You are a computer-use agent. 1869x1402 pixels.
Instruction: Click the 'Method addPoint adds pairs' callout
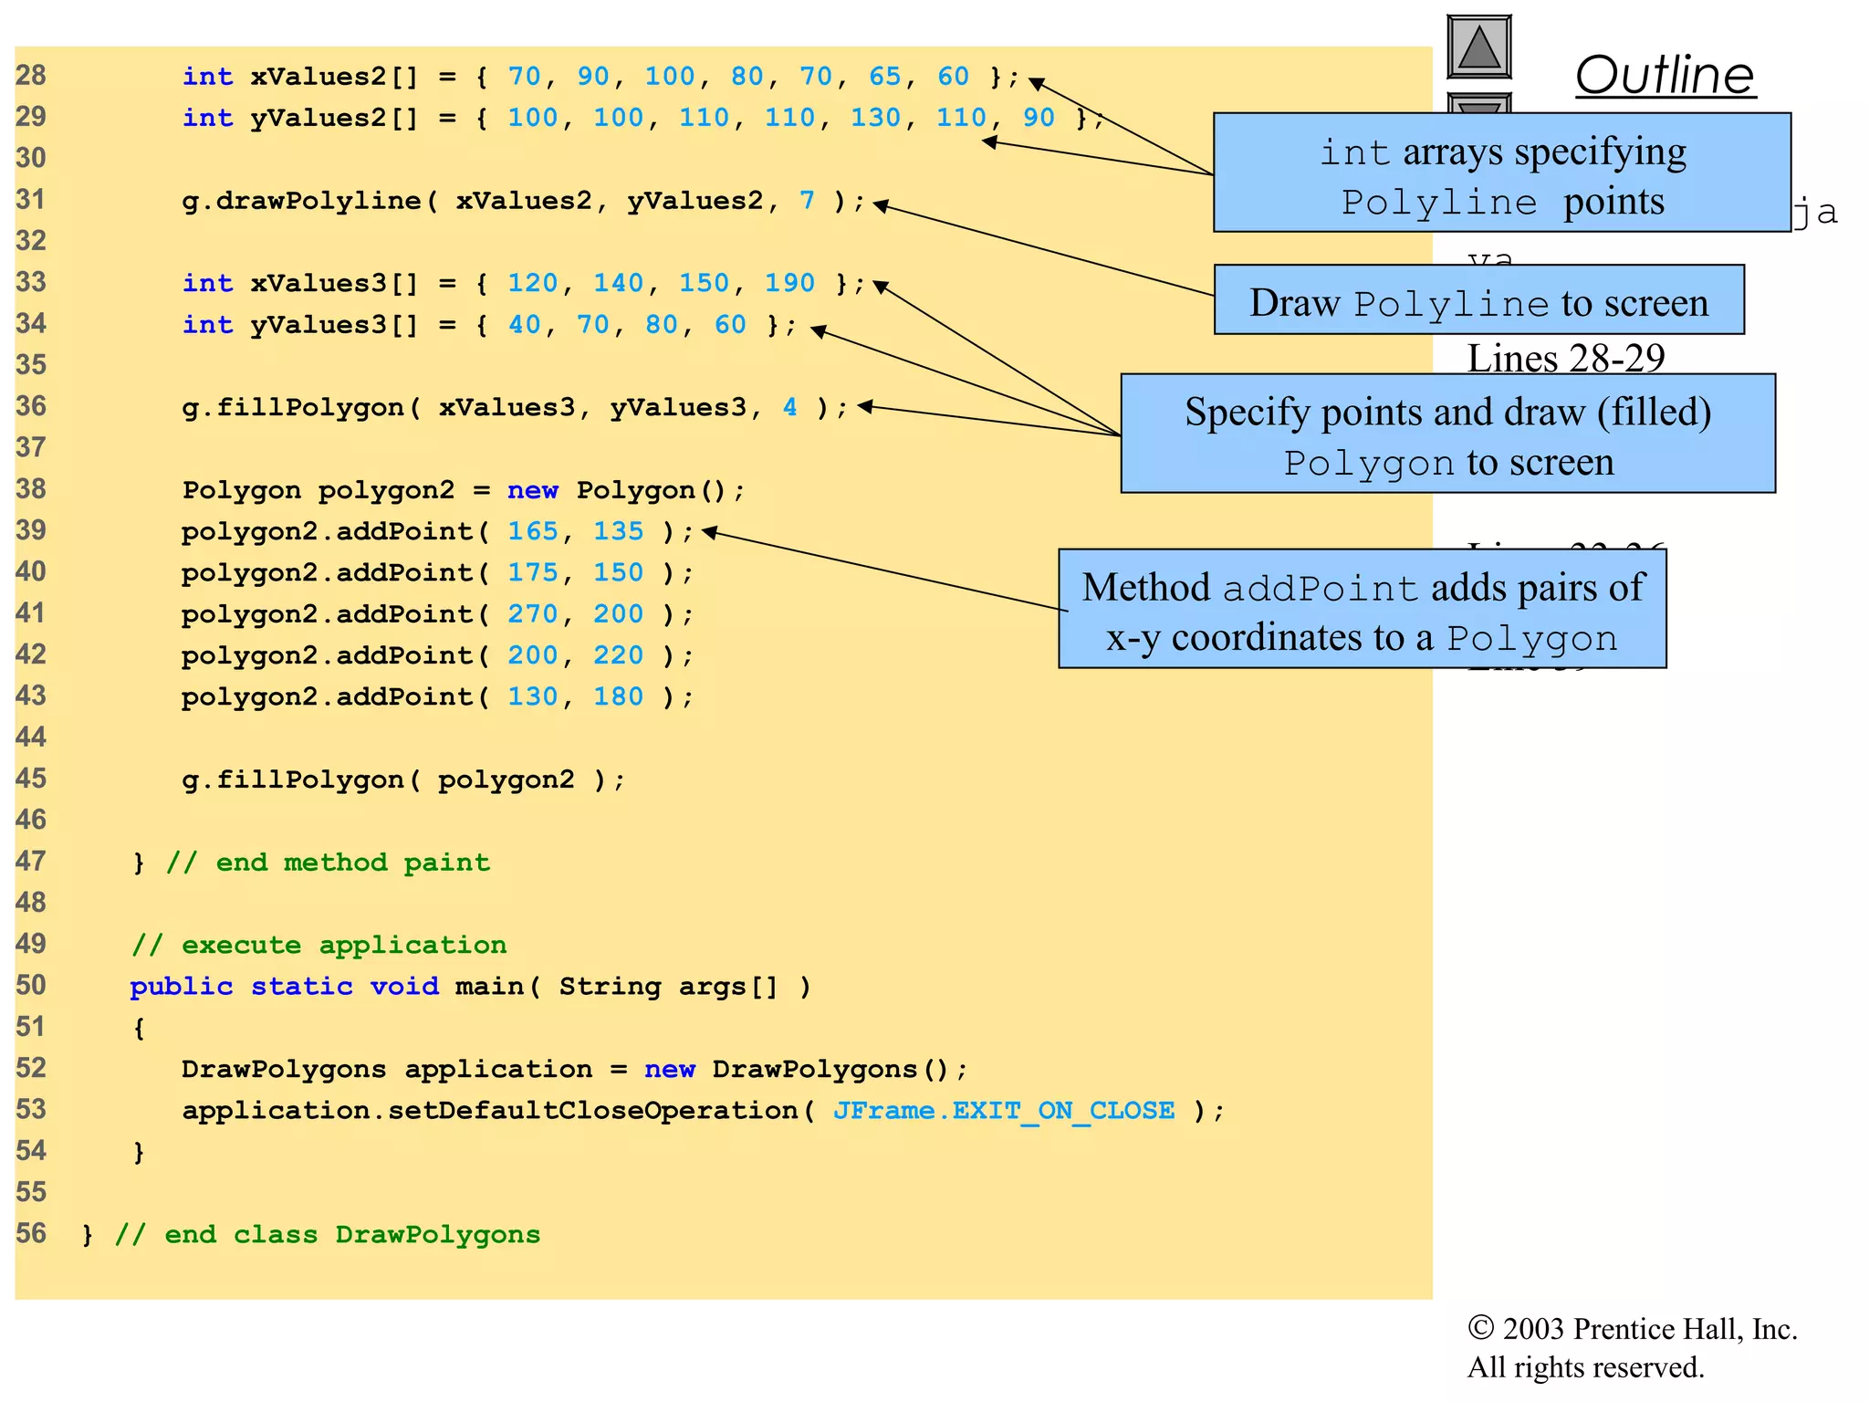[x=1362, y=610]
